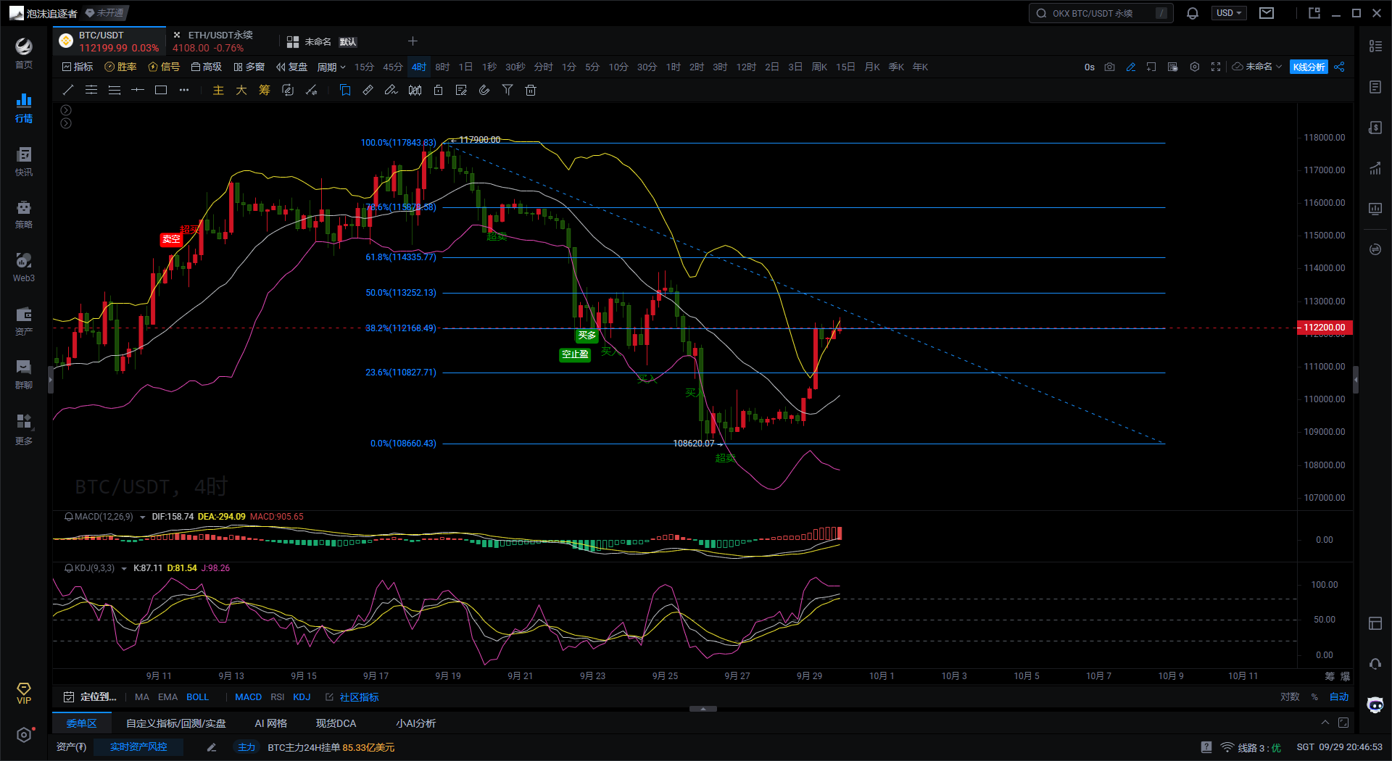The width and height of the screenshot is (1392, 761).
Task: Switch to the BTC/USDT chart tab
Action: (109, 41)
